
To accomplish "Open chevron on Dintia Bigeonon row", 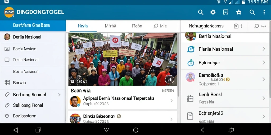I will click(171, 119).
